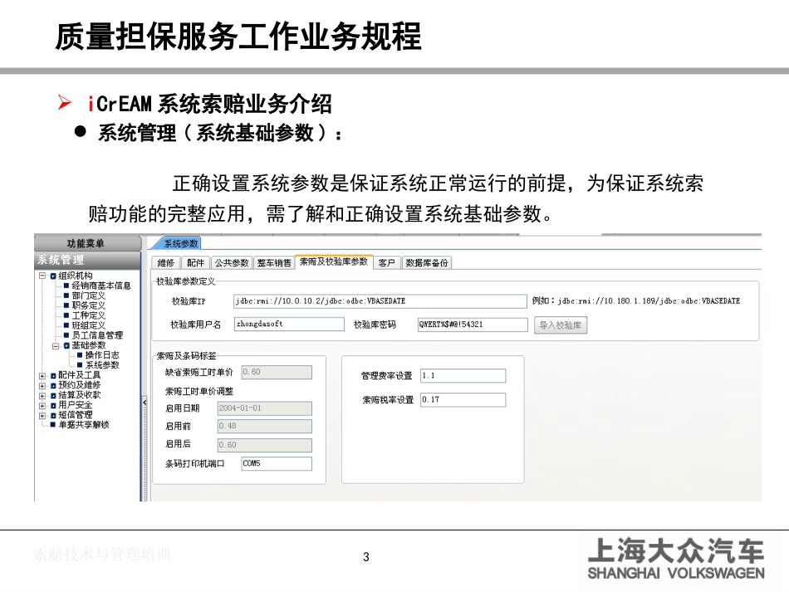This screenshot has width=789, height=592.
Task: Expand the 短信管理 tree node
Action: pyautogui.click(x=42, y=415)
